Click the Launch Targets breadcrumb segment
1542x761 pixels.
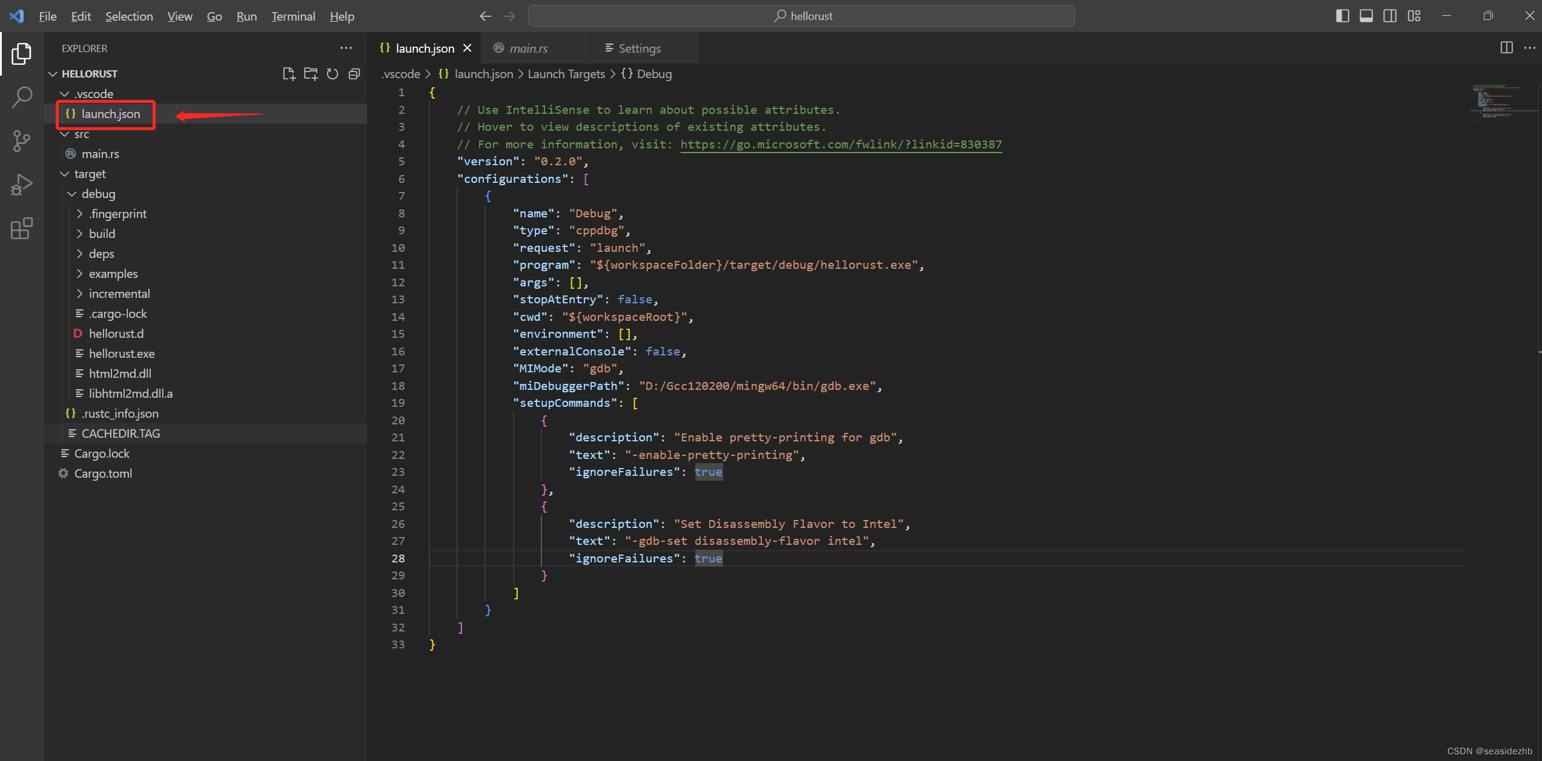[x=566, y=74]
